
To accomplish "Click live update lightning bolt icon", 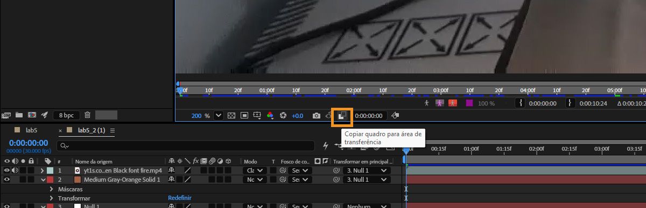I will tap(326, 145).
